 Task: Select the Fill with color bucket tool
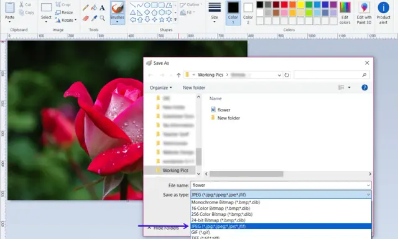[x=94, y=7]
